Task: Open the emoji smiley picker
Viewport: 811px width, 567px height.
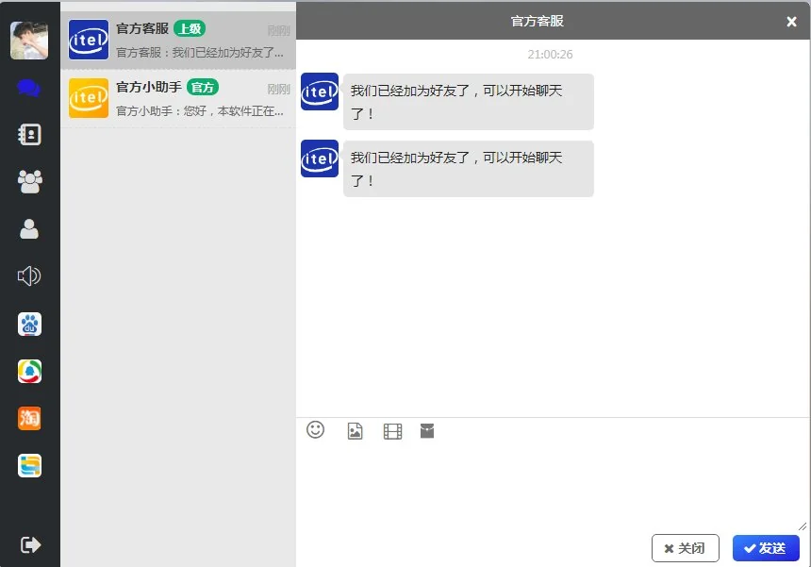Action: 316,430
